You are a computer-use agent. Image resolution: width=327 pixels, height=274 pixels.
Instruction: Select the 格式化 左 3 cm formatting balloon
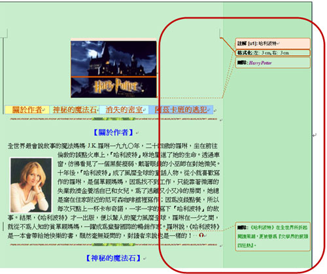click(x=273, y=53)
